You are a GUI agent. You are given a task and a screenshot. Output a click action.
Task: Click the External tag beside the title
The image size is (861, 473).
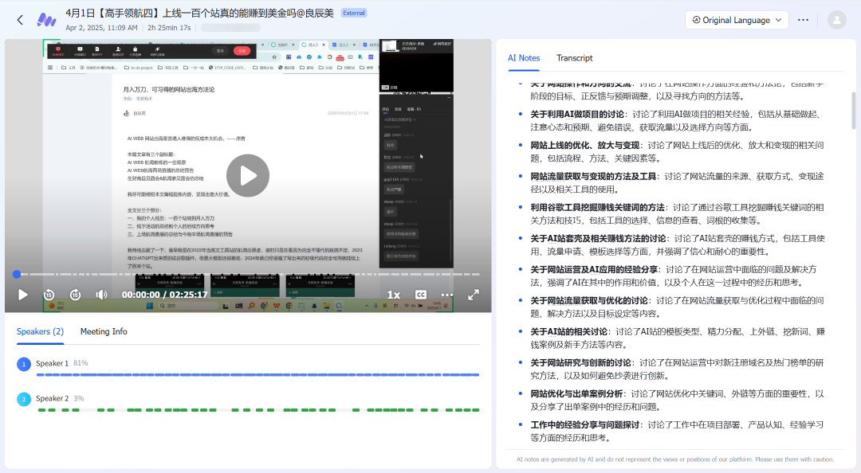(x=354, y=13)
